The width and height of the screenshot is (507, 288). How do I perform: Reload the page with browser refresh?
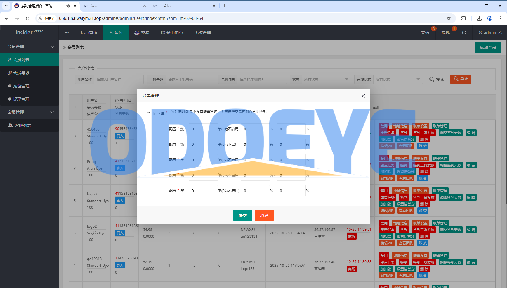pos(28,18)
